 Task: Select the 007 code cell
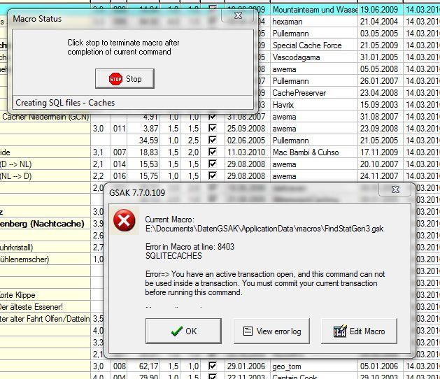(119, 152)
